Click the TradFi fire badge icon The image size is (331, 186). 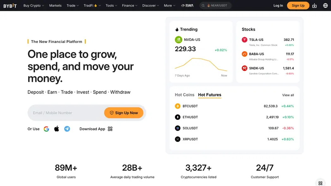click(96, 6)
